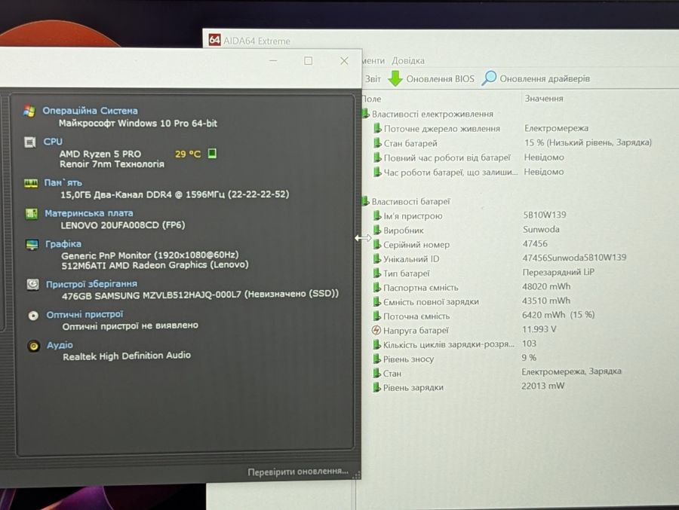Click the battery icon next to Паспортна ємність
This screenshot has width=679, height=510.
[x=376, y=288]
